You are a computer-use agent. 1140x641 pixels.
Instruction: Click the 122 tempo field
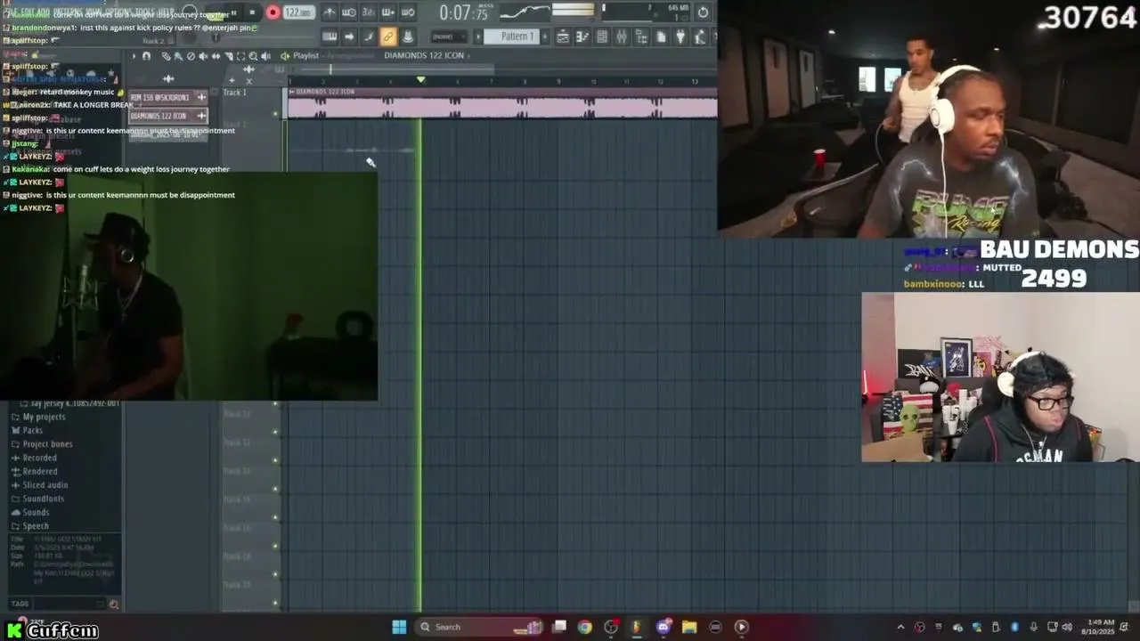297,12
